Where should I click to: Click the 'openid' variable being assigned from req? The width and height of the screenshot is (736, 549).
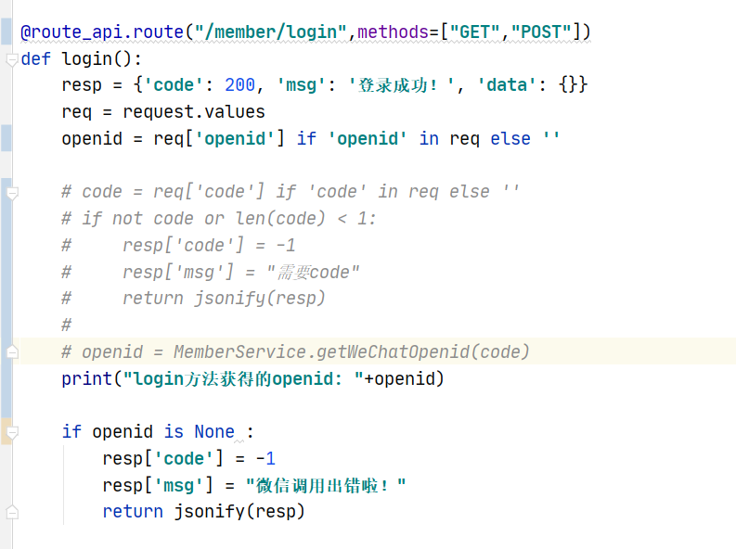[92, 139]
